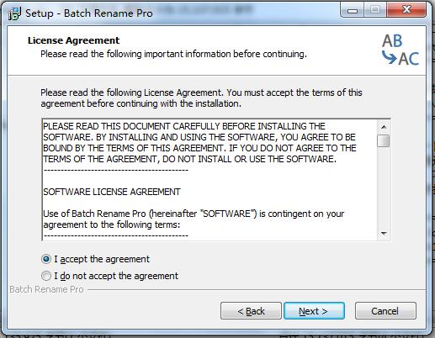Click the "Setup - Batch Rename Pro" title text
This screenshot has width=435, height=338.
(x=89, y=13)
